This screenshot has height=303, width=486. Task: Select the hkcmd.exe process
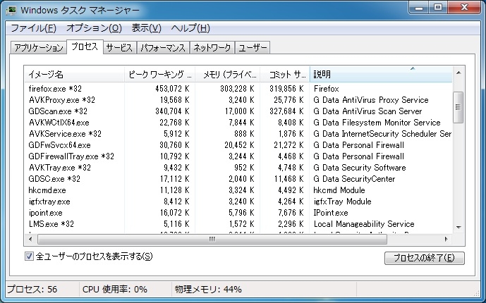coord(238,190)
